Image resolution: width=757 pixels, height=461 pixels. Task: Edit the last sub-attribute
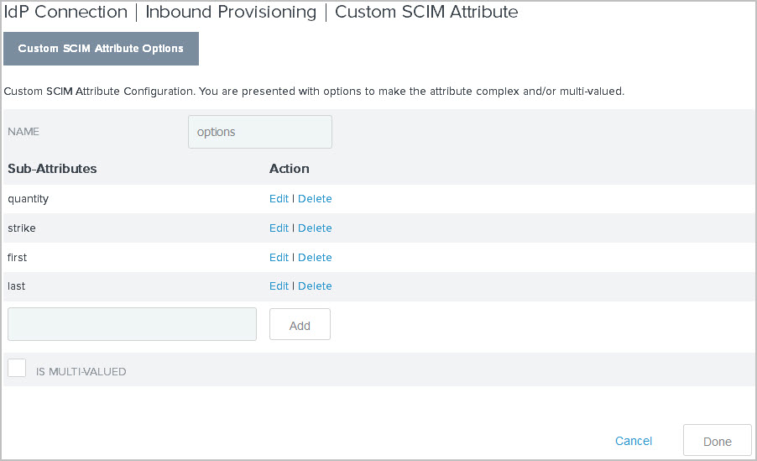pyautogui.click(x=279, y=286)
